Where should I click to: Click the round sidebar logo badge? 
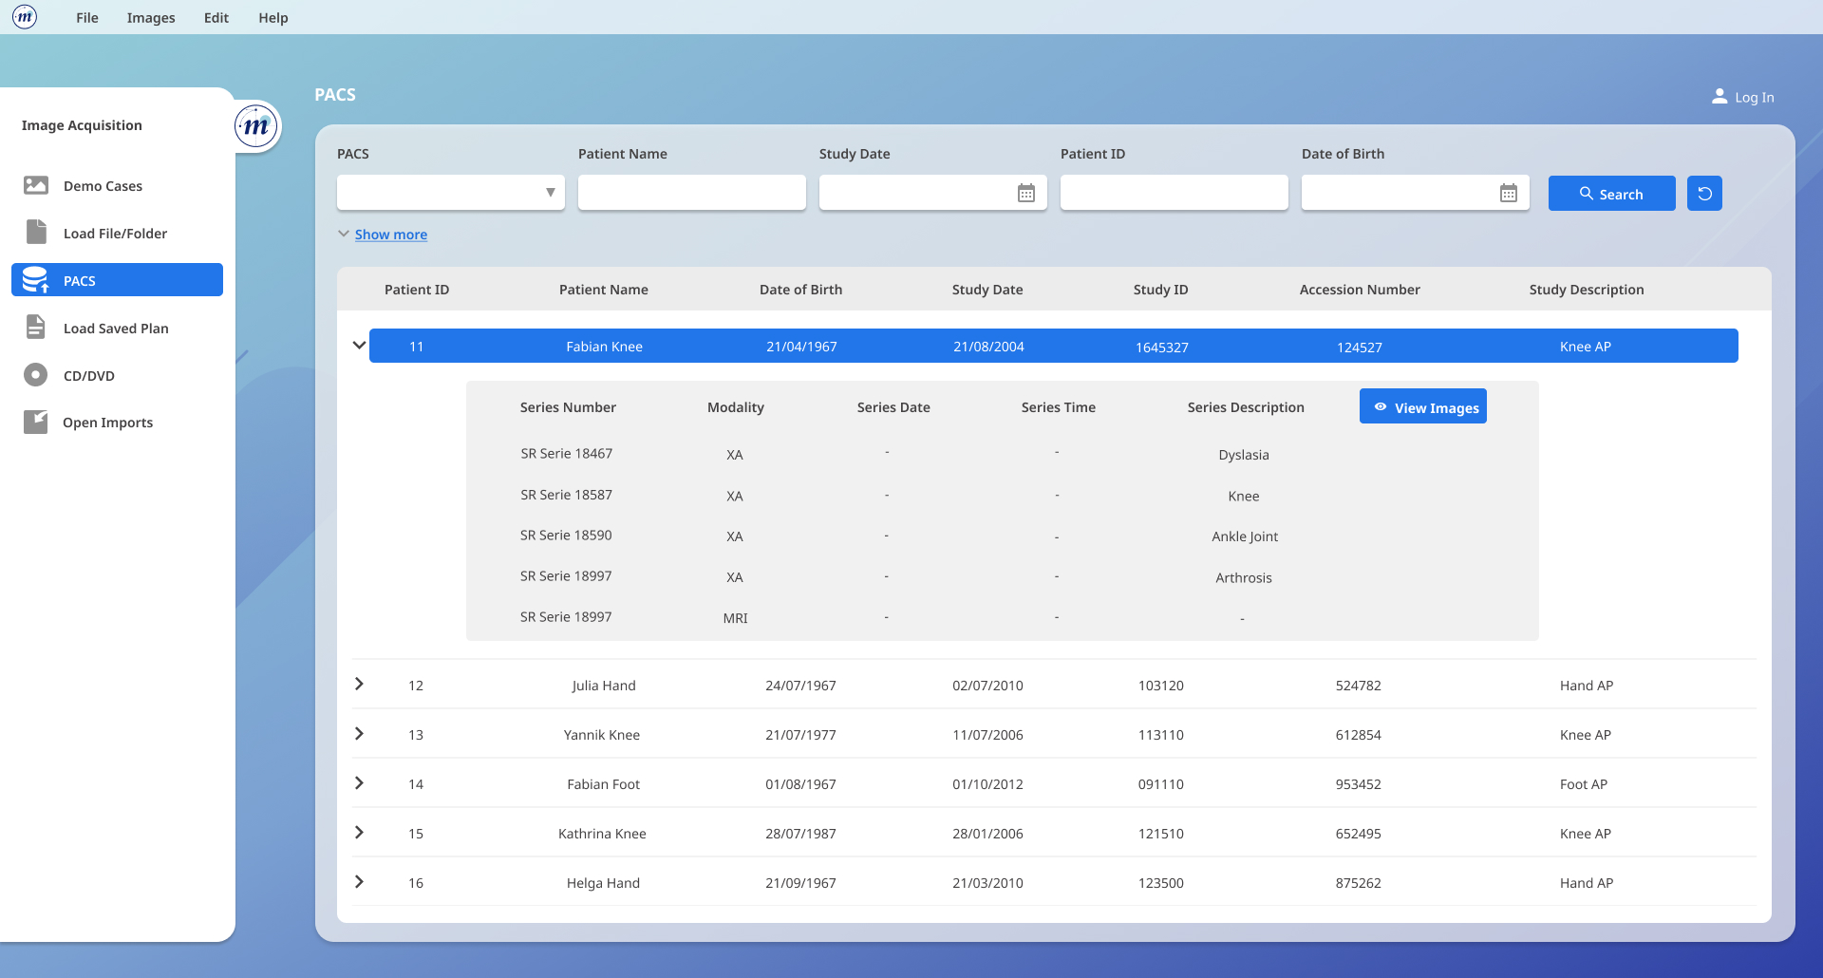(x=256, y=126)
